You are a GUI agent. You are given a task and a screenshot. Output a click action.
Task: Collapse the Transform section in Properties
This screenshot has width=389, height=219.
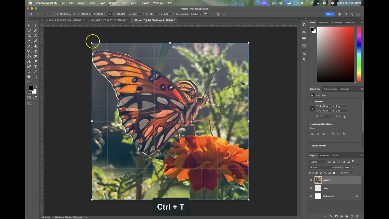pyautogui.click(x=311, y=102)
